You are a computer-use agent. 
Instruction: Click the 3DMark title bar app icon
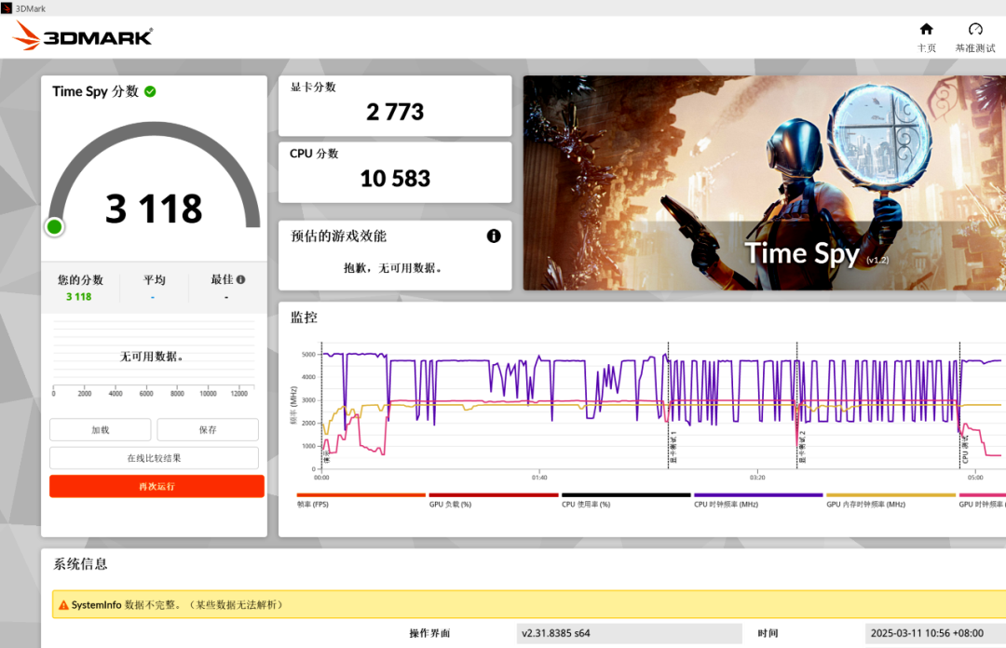7,8
